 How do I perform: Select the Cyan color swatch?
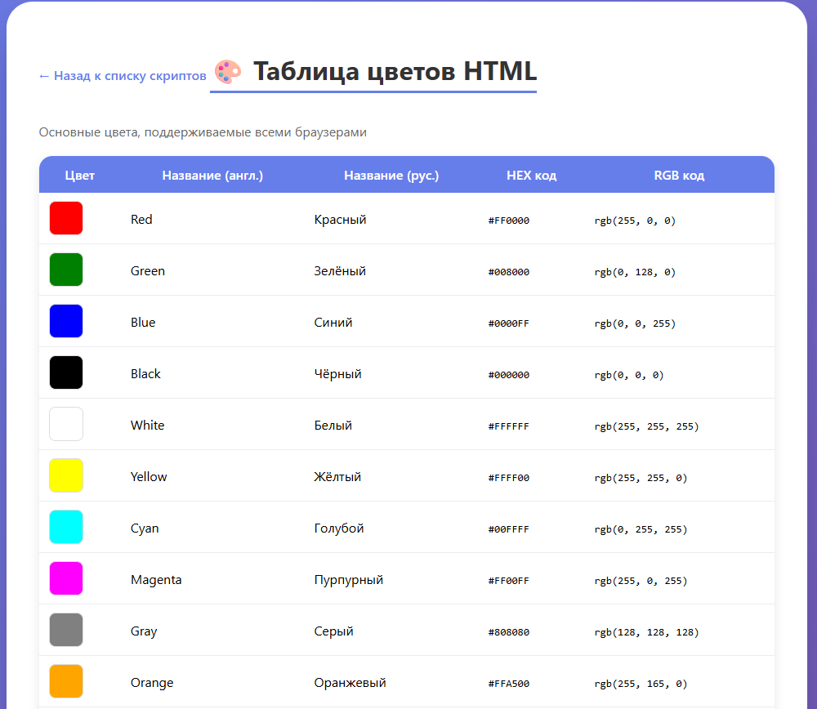coord(66,527)
